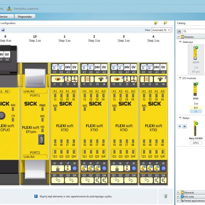Open the View Automatic fit dropdown
This screenshot has height=205, width=205.
(161, 30)
